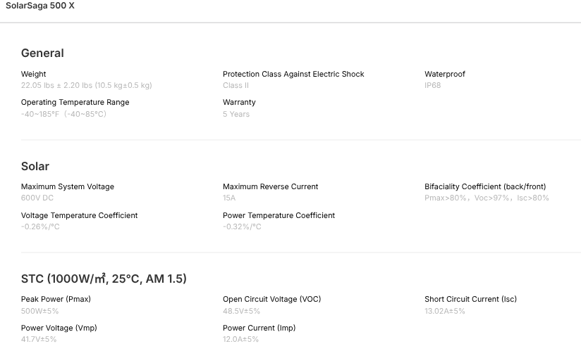Click the 22.05 lbs weight value
The image size is (581, 358).
click(86, 86)
